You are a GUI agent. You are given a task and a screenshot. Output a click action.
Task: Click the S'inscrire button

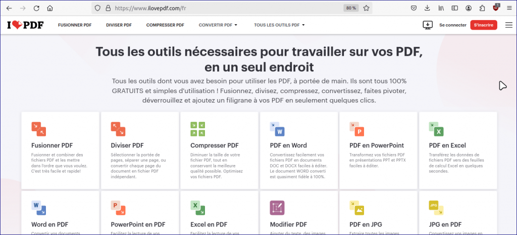point(483,25)
